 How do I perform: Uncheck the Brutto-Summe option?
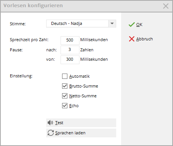pyautogui.click(x=65, y=86)
